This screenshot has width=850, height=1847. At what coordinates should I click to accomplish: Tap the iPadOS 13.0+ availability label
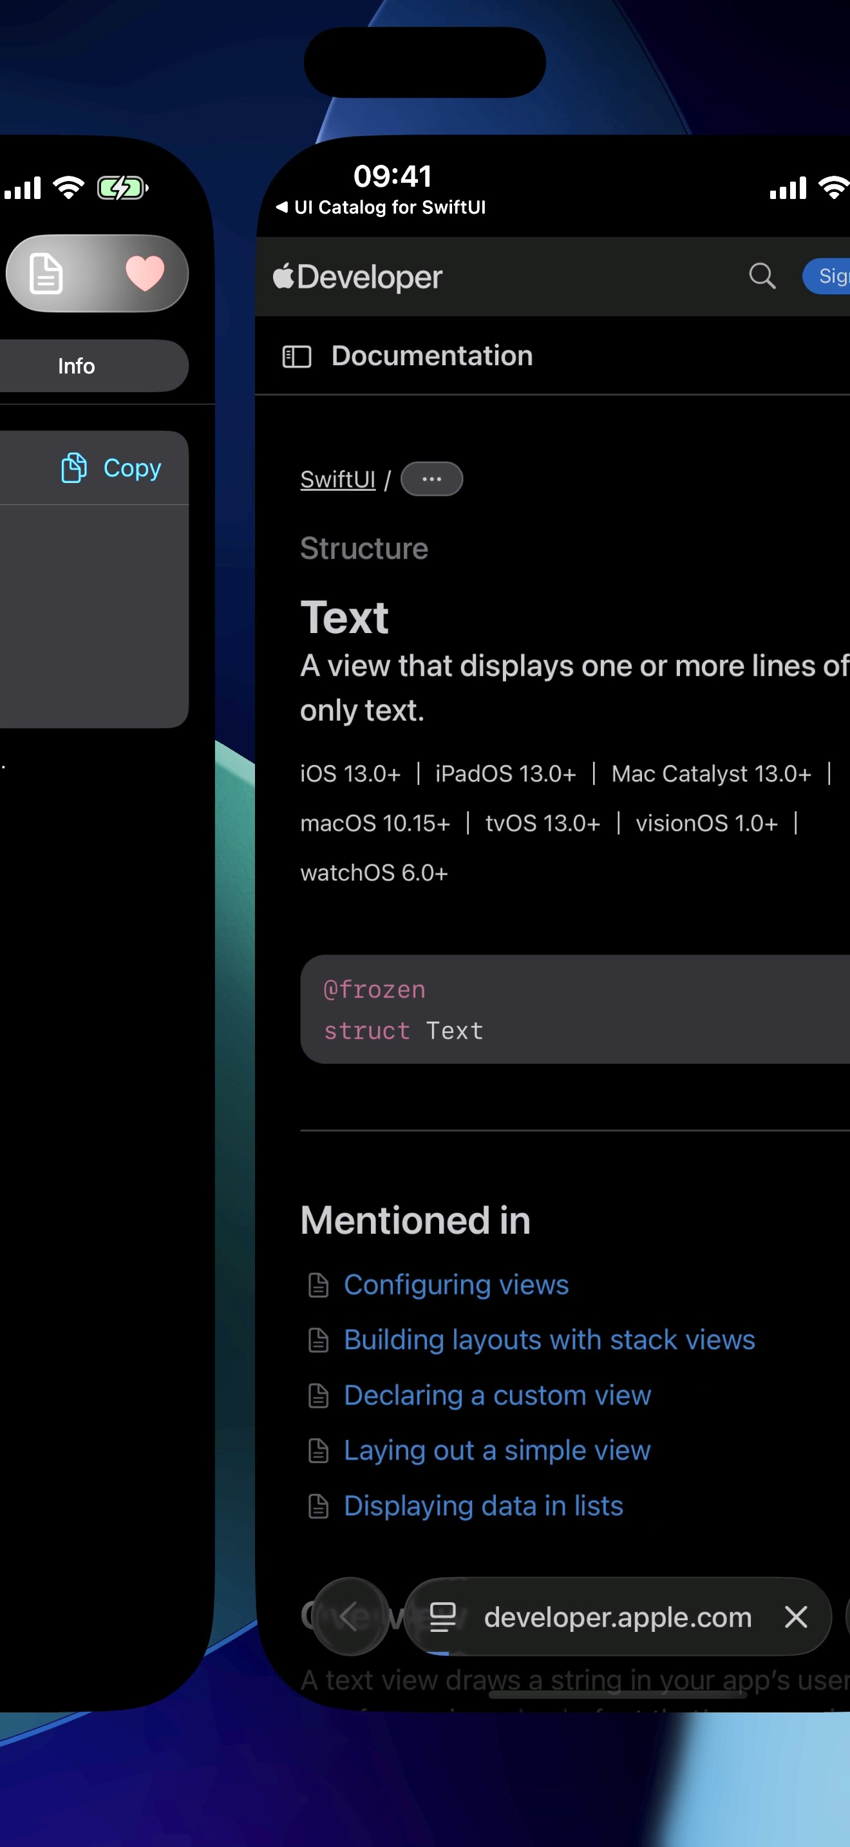click(506, 773)
